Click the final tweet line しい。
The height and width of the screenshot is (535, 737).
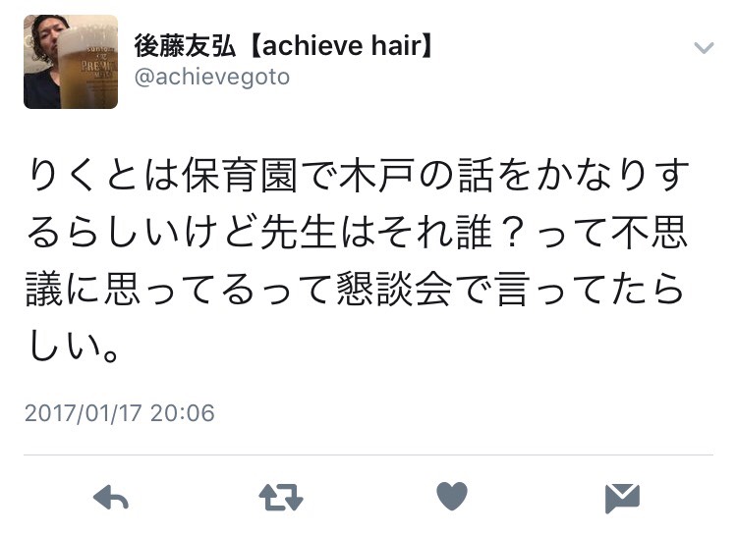tap(74, 346)
